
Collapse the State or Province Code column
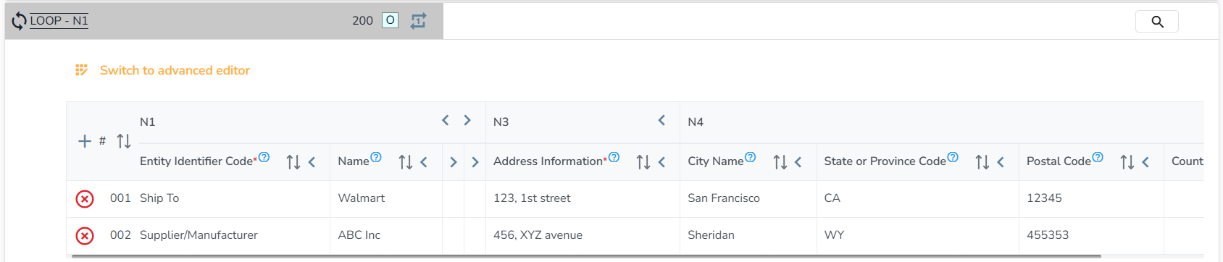(1001, 162)
